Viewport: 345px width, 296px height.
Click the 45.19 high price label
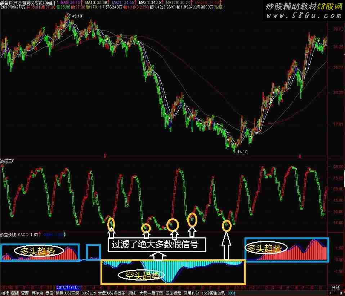(77, 16)
